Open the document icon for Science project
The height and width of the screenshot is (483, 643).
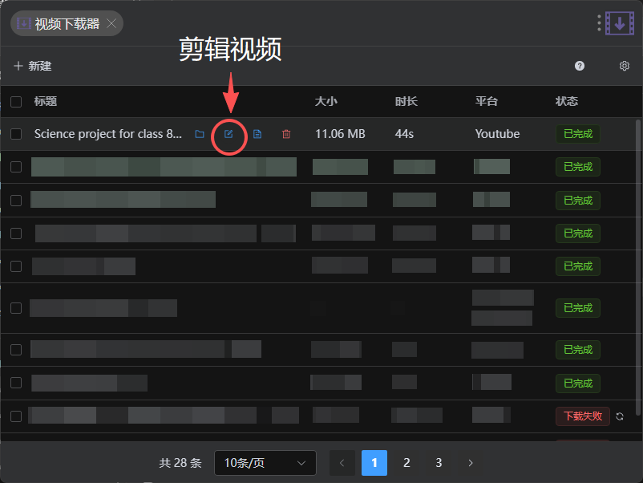tap(257, 134)
